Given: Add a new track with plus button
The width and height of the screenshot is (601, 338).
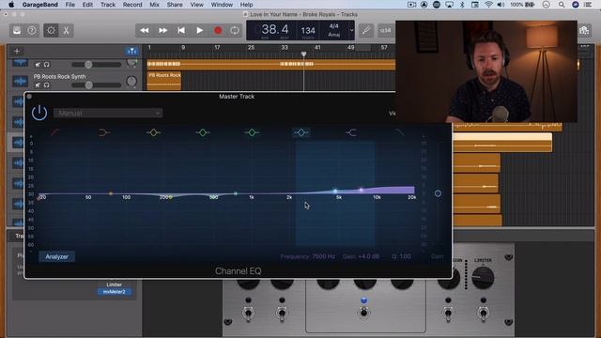Looking at the screenshot, I should [17, 51].
